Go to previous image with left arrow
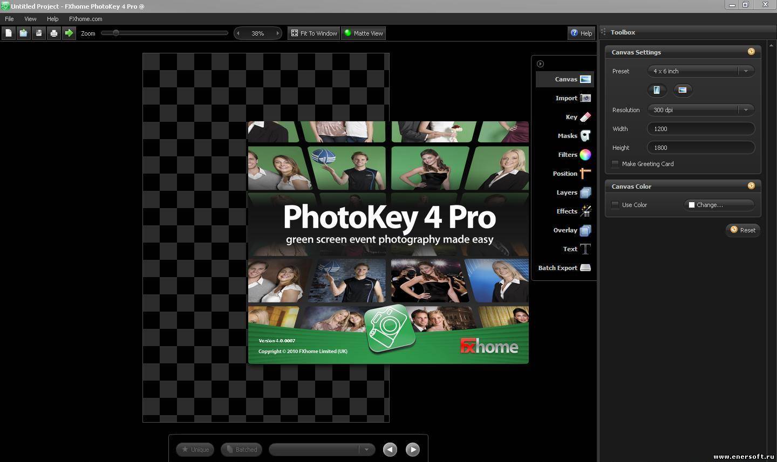Screen dimensions: 777x462 390,450
